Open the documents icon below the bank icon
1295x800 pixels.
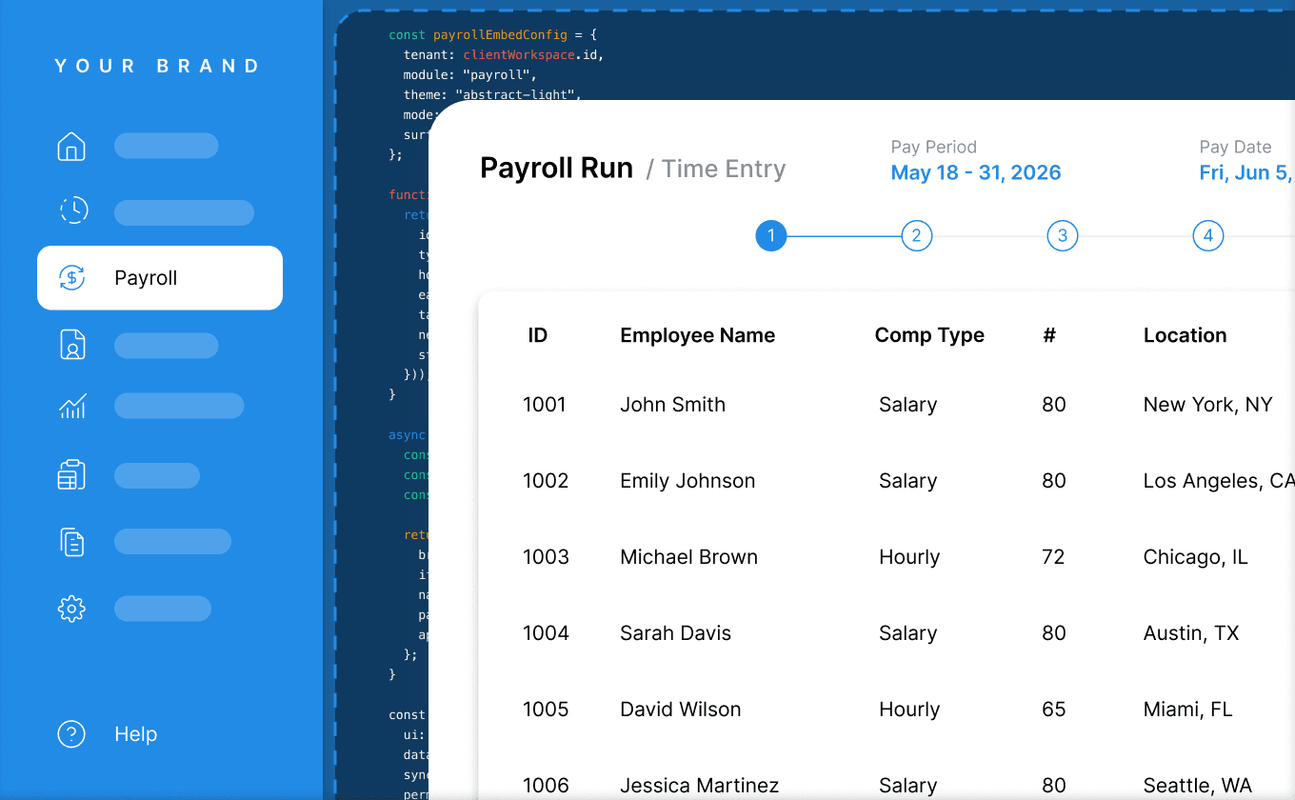coord(71,541)
